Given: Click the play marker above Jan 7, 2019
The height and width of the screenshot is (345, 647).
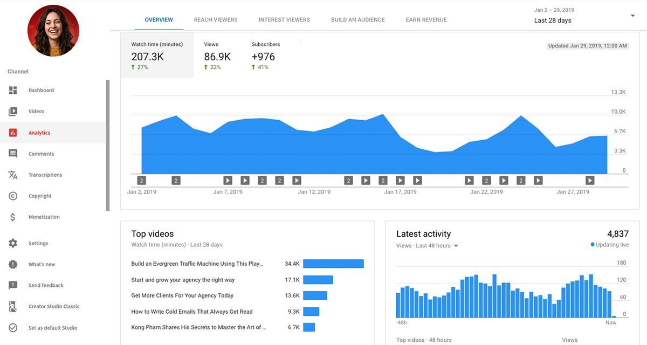Looking at the screenshot, I should coord(228,181).
